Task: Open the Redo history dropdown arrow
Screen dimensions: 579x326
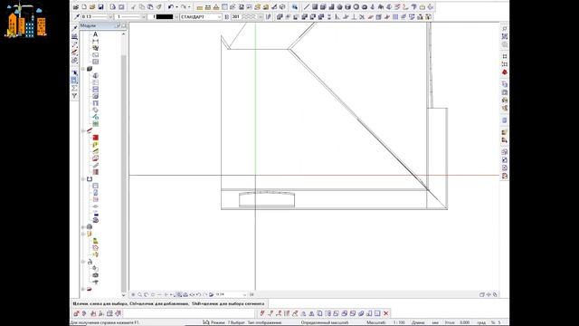Action: [x=189, y=7]
